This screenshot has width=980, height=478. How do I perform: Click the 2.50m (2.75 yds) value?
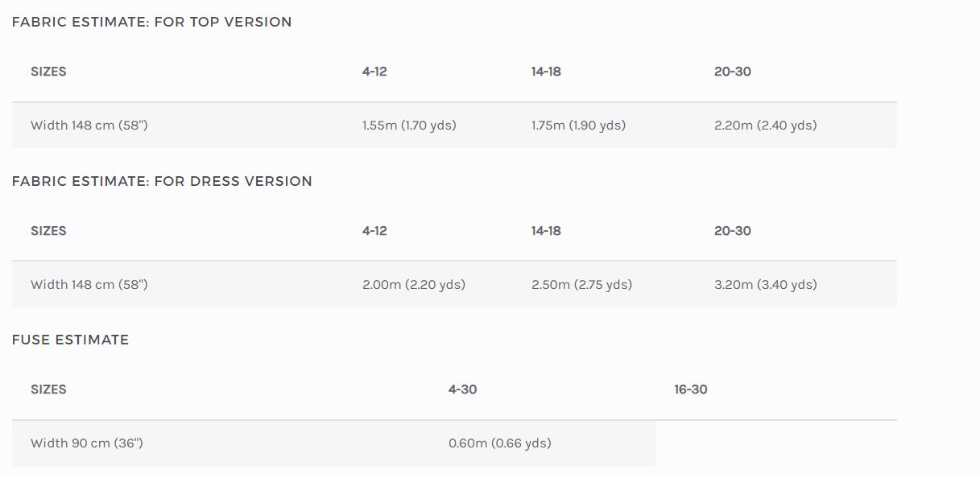pyautogui.click(x=581, y=285)
